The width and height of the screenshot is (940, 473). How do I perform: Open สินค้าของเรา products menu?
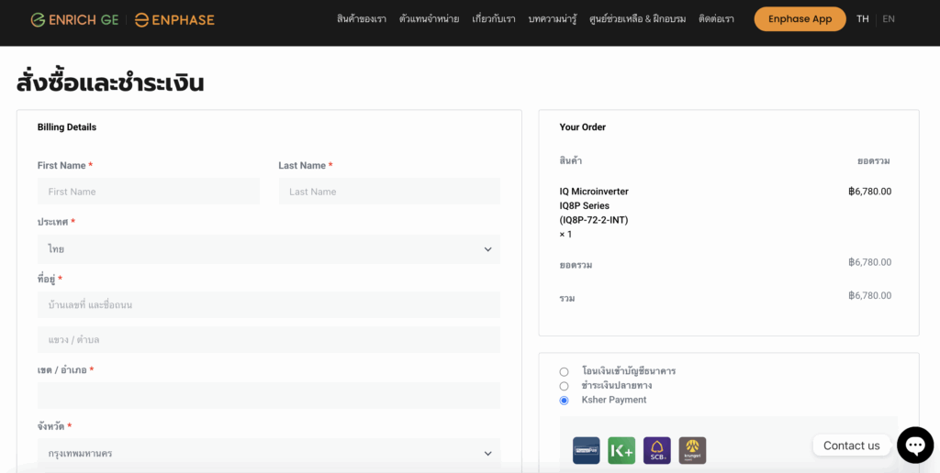[362, 19]
